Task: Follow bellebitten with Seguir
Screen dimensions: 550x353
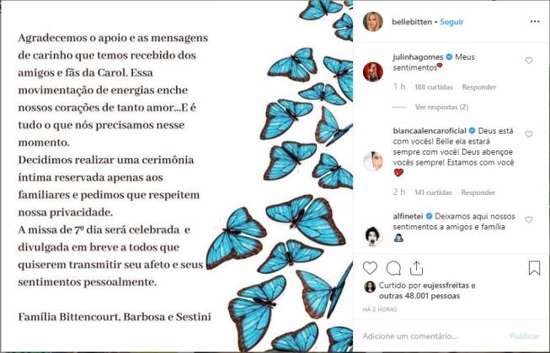Action: (451, 22)
